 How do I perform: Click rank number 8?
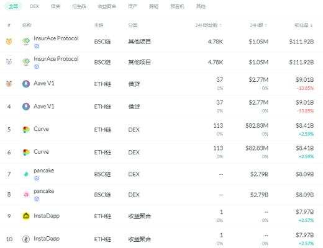click(9, 195)
